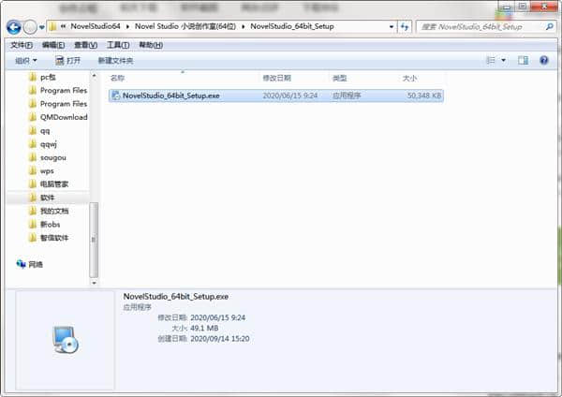Image resolution: width=562 pixels, height=397 pixels.
Task: Open the 组织 dropdown button
Action: tap(26, 61)
